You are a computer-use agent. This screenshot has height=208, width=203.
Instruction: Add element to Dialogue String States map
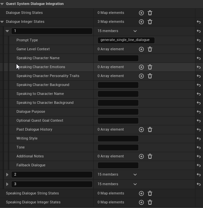pos(141,13)
